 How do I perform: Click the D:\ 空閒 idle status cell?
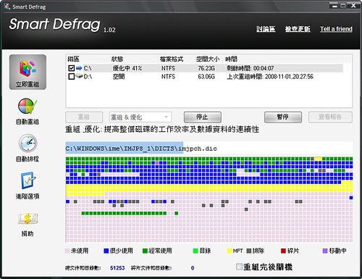(119, 77)
